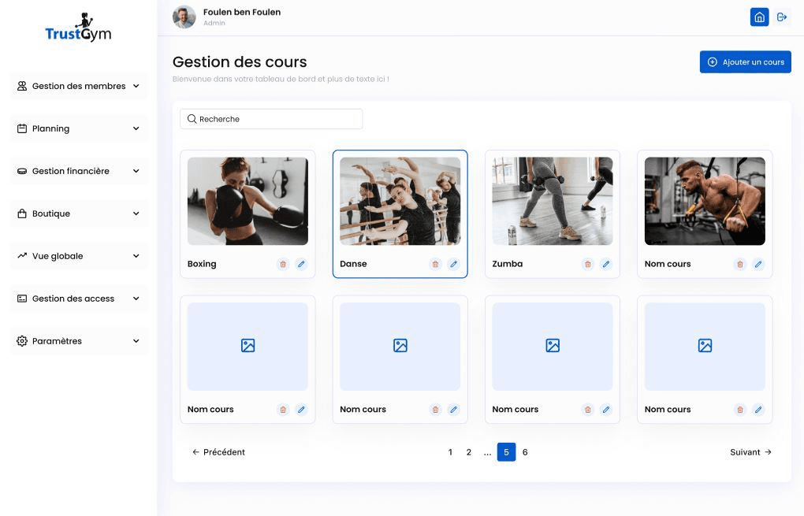Click the Ajouter un cours button

point(745,62)
